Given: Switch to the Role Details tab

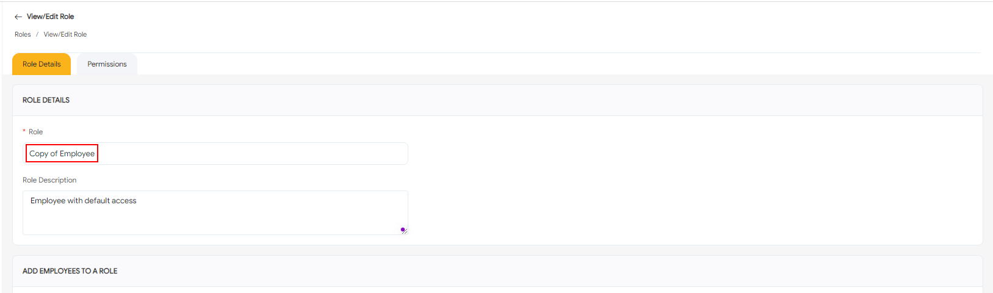Looking at the screenshot, I should [x=42, y=64].
